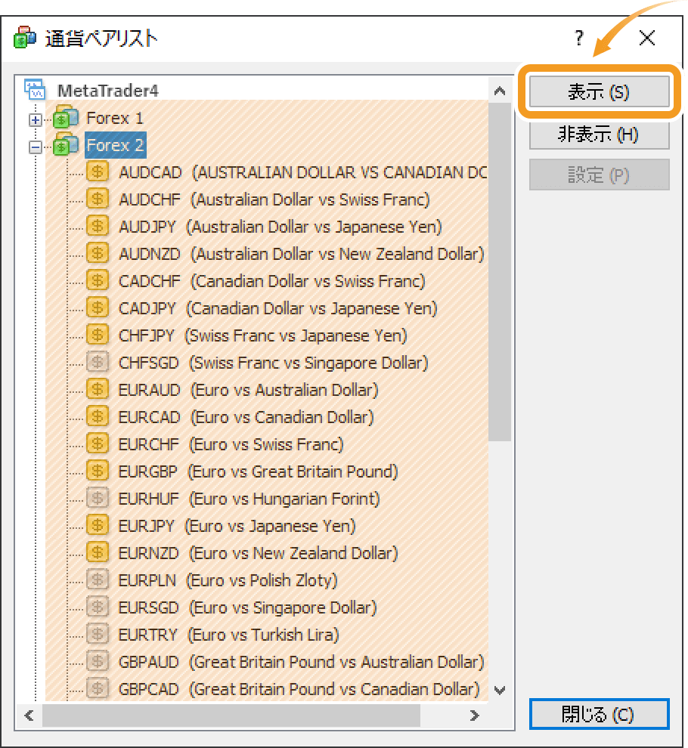Viewport: 688px width, 748px height.
Task: Click the gold dollar icon for EURGBP
Action: tap(98, 471)
